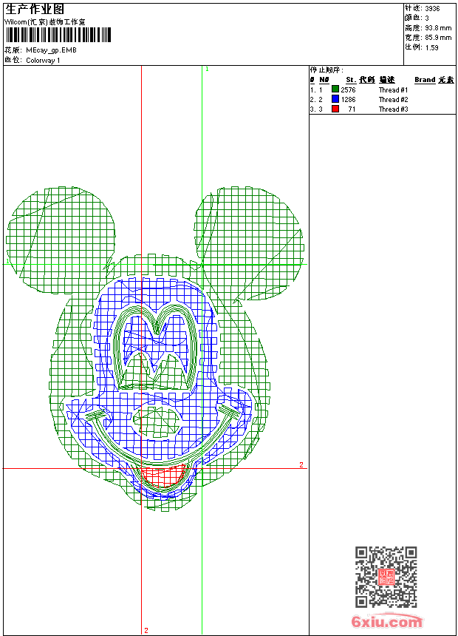Click stitch count value 71
Screen dimensions: 458x636
point(352,109)
